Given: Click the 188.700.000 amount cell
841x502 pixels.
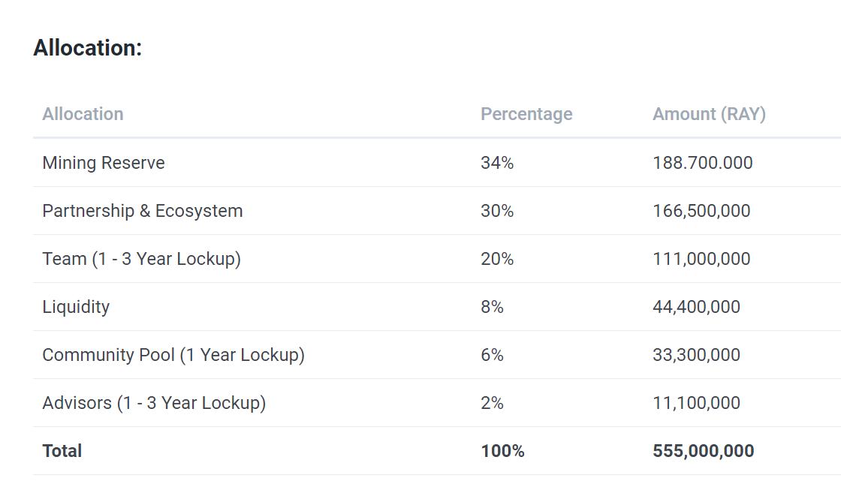Looking at the screenshot, I should 702,163.
